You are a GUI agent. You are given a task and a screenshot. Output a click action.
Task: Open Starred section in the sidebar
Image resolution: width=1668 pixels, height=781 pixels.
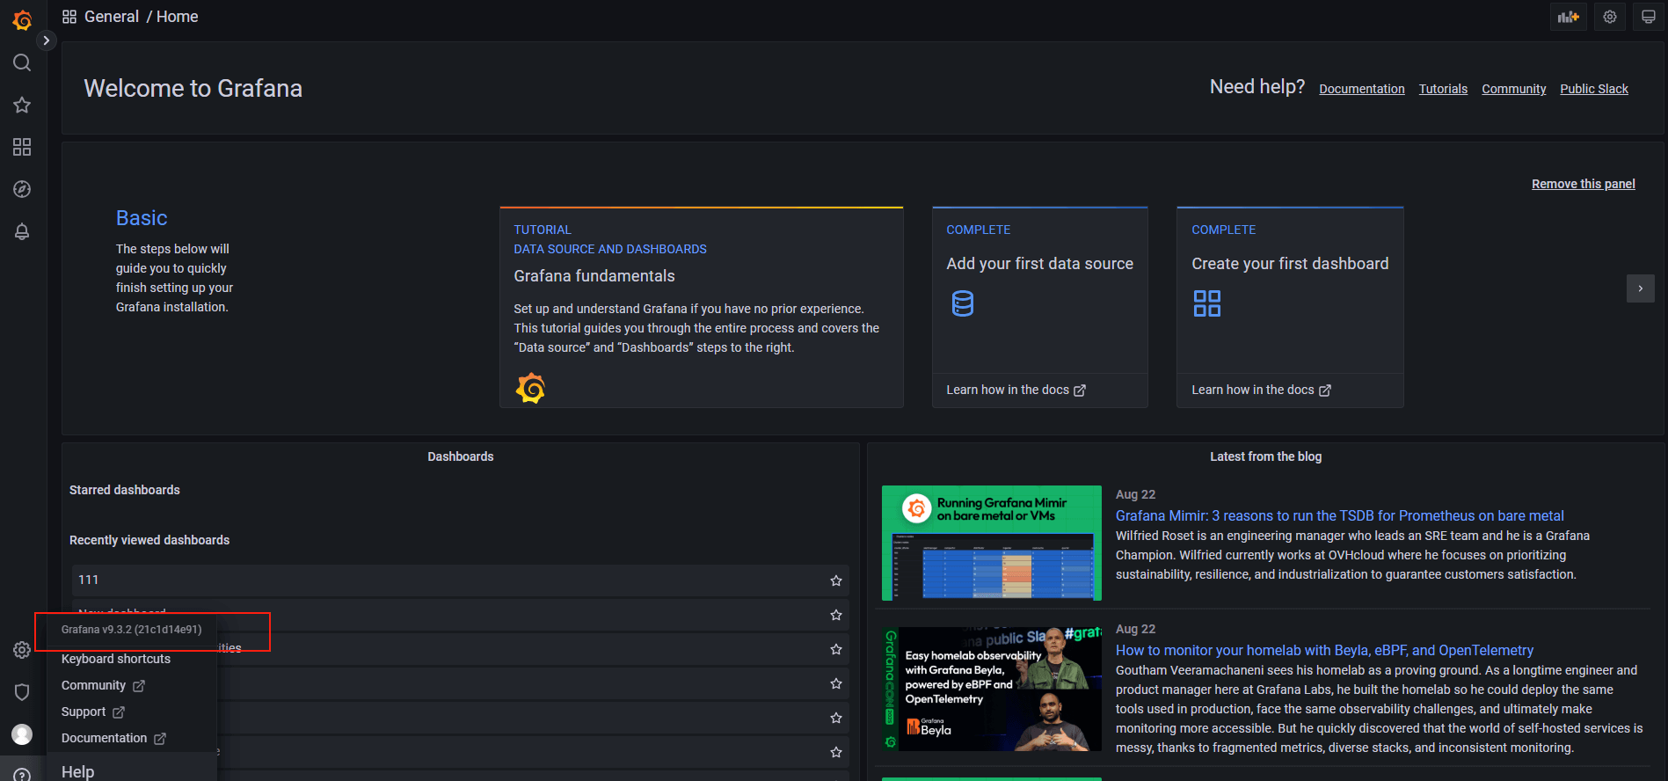(x=22, y=105)
